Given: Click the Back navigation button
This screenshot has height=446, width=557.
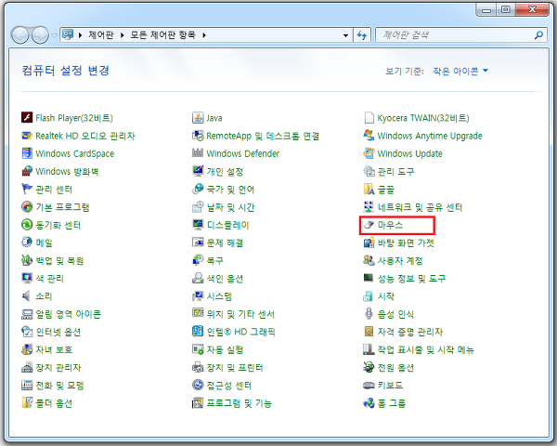Looking at the screenshot, I should (x=20, y=35).
